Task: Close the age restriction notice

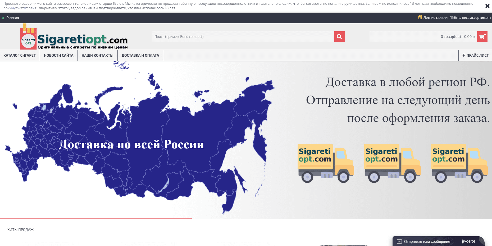Action: [487, 6]
